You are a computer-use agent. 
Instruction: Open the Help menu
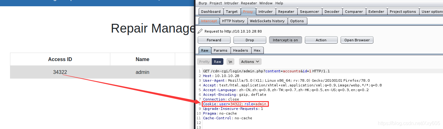[x=279, y=3]
